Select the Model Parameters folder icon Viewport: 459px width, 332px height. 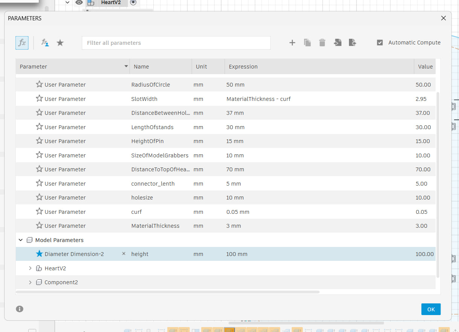click(29, 240)
